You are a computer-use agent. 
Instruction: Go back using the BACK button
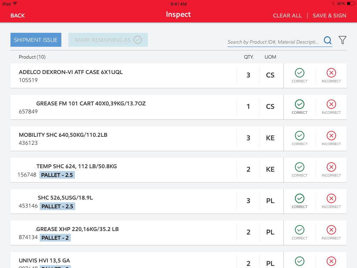pyautogui.click(x=17, y=15)
